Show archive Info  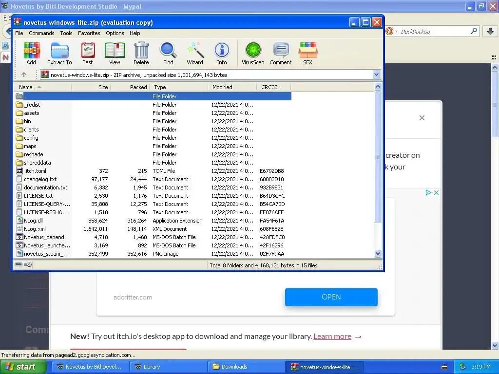[222, 53]
